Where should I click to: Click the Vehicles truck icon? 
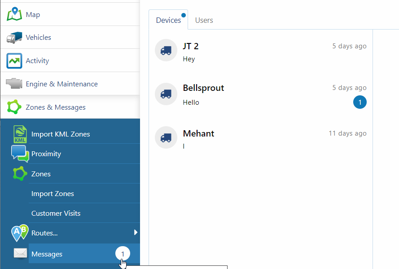(14, 38)
